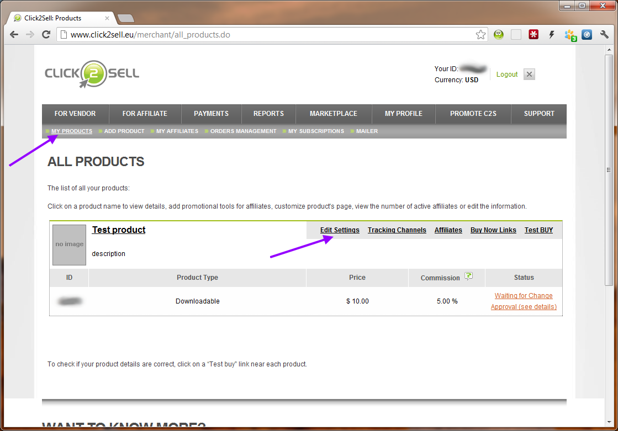This screenshot has width=618, height=431.
Task: Open the FOR AFFILIATE menu
Action: [145, 114]
